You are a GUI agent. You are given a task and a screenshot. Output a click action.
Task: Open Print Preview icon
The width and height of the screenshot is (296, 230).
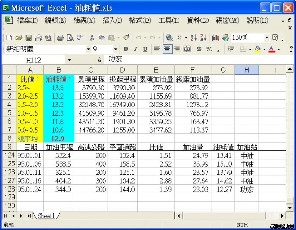coord(70,38)
